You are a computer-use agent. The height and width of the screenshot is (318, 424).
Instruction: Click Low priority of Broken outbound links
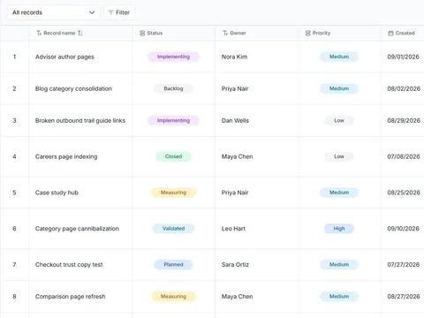(x=339, y=120)
